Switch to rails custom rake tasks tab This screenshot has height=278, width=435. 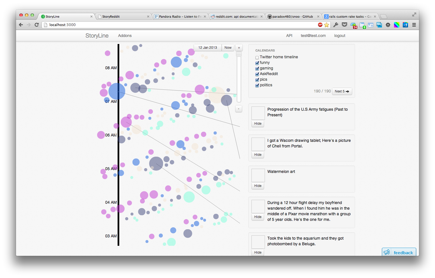pyautogui.click(x=350, y=17)
